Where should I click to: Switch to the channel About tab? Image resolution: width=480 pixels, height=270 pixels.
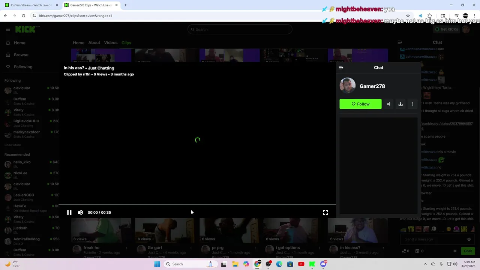[x=94, y=43]
